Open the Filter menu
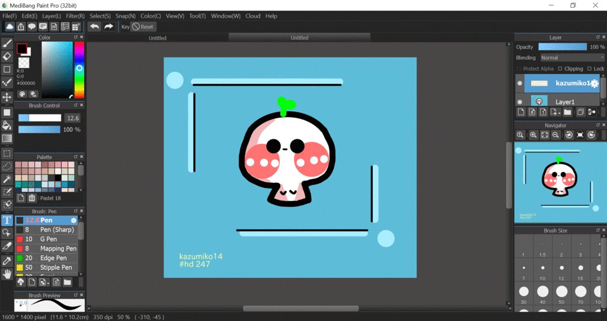The height and width of the screenshot is (321, 607). (75, 16)
